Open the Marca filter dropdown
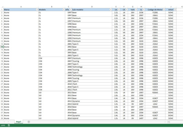183x133 pixels. click(37, 9)
